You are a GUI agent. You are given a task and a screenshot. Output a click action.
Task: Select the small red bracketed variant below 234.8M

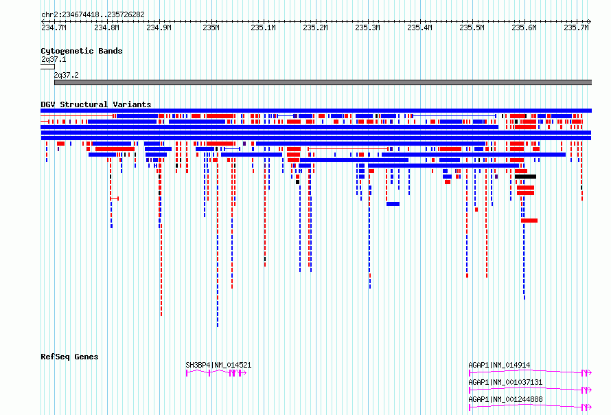114,199
